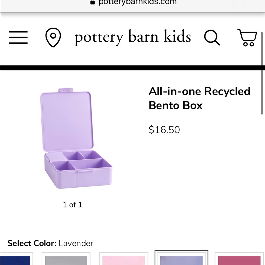265x265 pixels.
Task: Click the Select Color label
Action: click(32, 243)
